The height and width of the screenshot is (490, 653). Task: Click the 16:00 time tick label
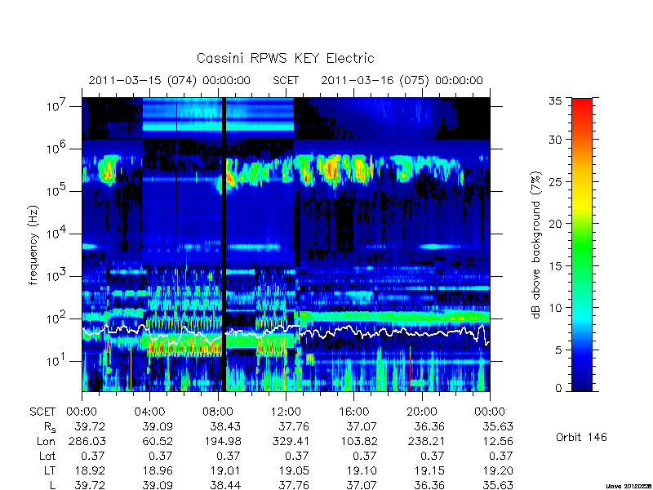[x=353, y=412]
